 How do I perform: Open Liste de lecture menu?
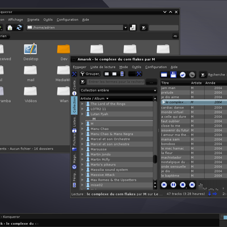[x=103, y=67]
